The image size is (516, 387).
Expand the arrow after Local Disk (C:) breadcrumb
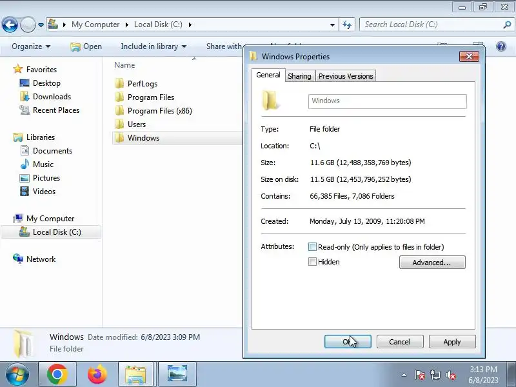pyautogui.click(x=190, y=25)
